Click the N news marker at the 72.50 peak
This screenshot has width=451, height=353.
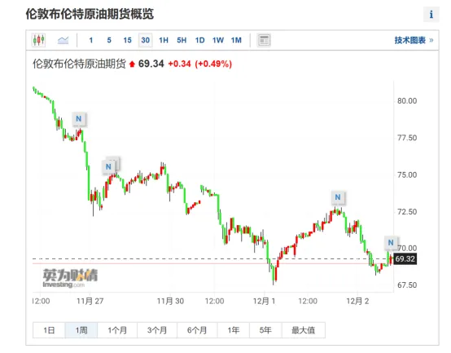pos(338,197)
